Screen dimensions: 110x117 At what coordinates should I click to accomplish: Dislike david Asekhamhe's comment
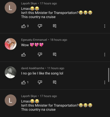coord(40,82)
